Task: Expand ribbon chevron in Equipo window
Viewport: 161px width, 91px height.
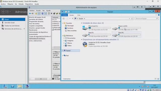Action: (156, 15)
